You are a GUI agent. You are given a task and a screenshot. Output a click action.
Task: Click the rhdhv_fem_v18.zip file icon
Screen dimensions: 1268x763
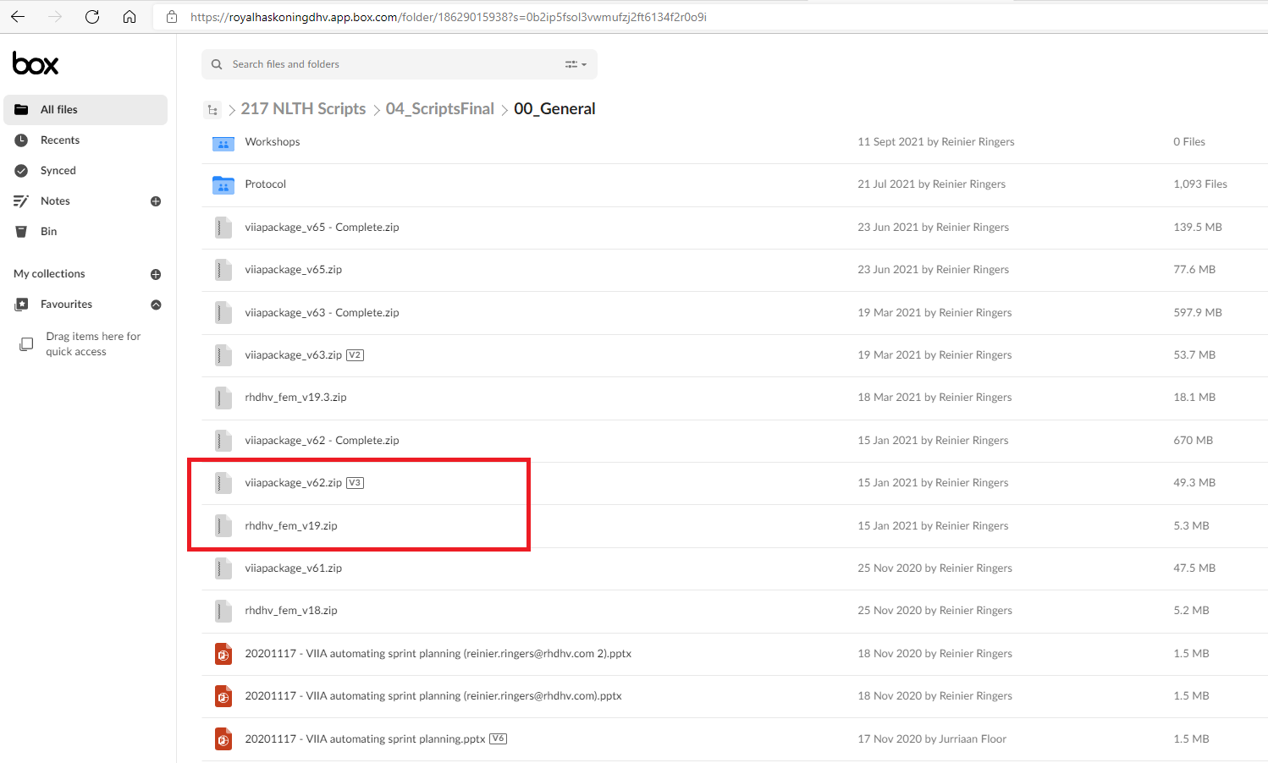(x=223, y=611)
